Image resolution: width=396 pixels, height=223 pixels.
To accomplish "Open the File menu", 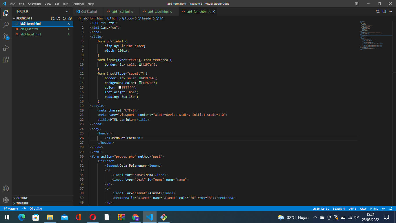I will pos(13,4).
